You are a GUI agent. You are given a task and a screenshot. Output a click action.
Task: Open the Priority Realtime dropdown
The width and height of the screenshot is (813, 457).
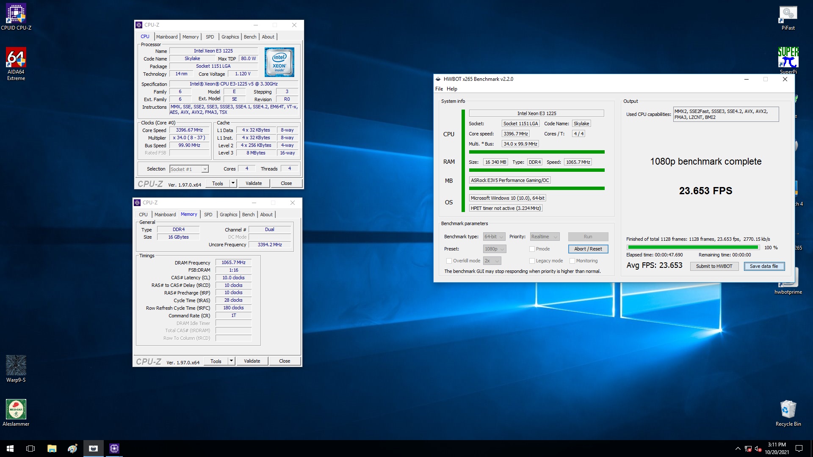coord(545,237)
